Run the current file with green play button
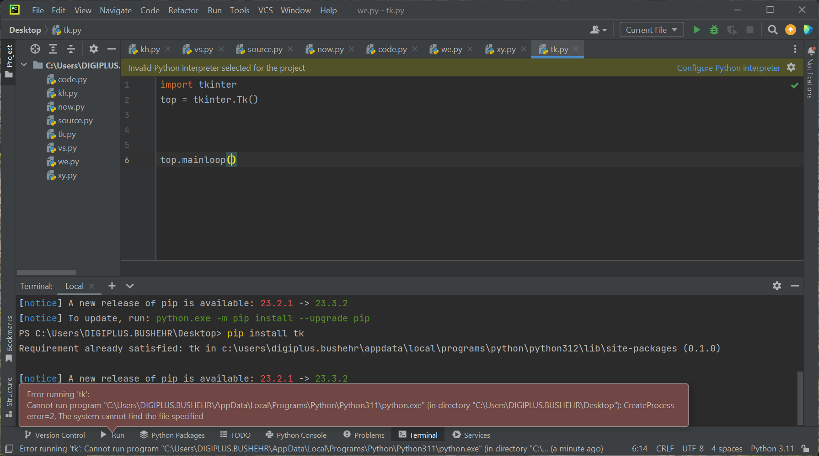This screenshot has width=819, height=456. (696, 30)
